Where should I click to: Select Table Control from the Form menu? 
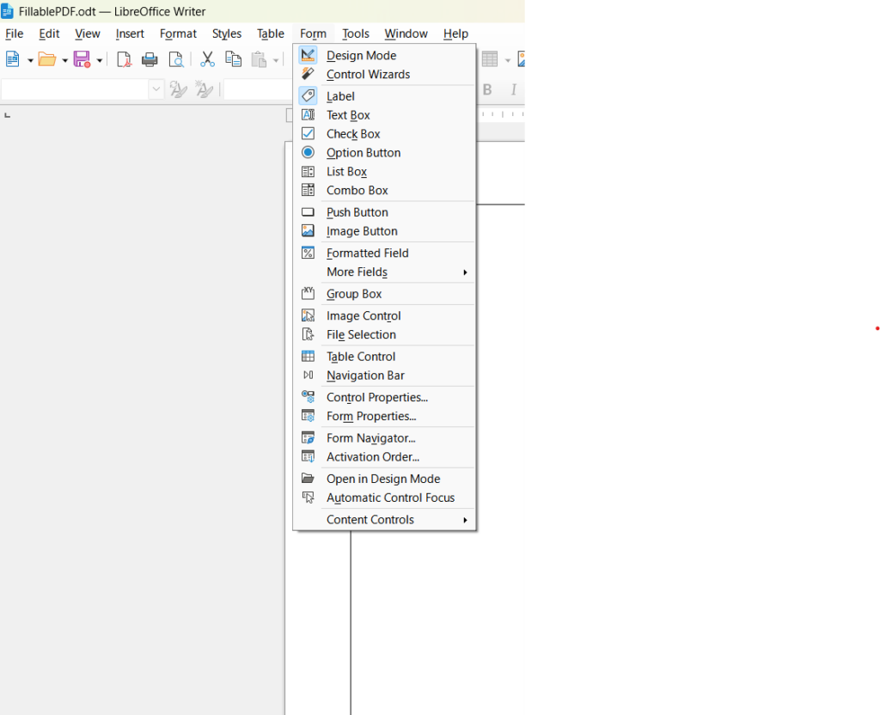pos(386,357)
